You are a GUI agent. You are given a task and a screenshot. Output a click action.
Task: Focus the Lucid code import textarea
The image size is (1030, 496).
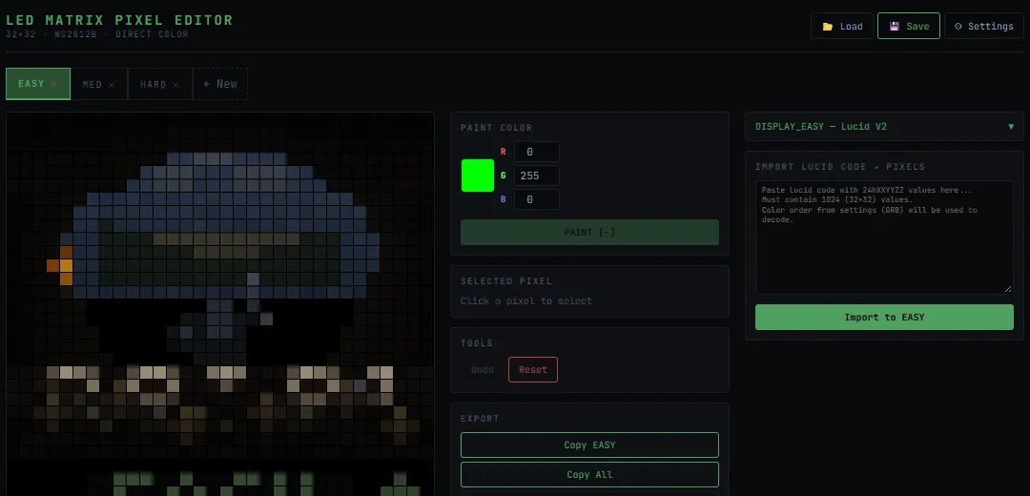(x=884, y=238)
